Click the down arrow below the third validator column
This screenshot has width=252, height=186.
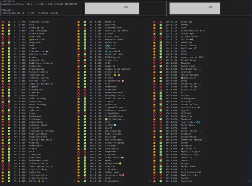pyautogui.click(x=250, y=181)
